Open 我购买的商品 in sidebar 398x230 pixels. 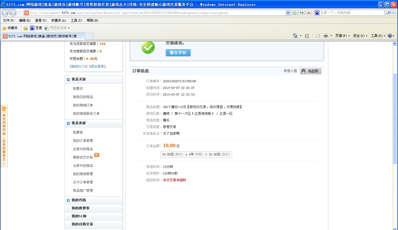83,97
